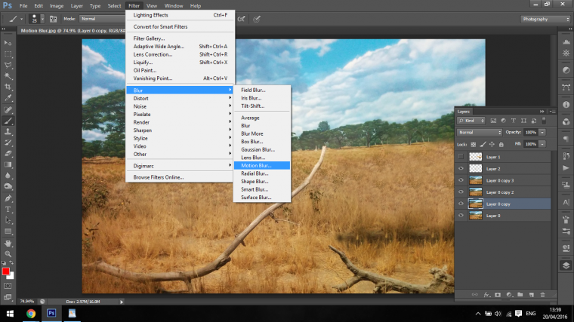Toggle lock all for layer
The width and height of the screenshot is (574, 322).
tap(501, 144)
